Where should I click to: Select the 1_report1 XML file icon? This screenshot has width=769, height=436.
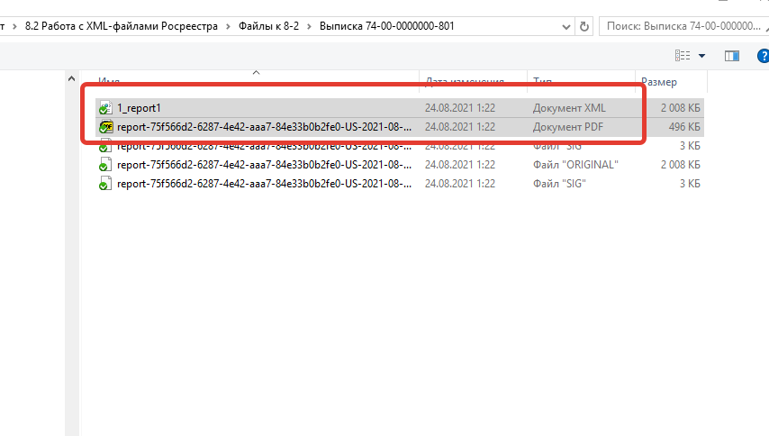tap(105, 108)
